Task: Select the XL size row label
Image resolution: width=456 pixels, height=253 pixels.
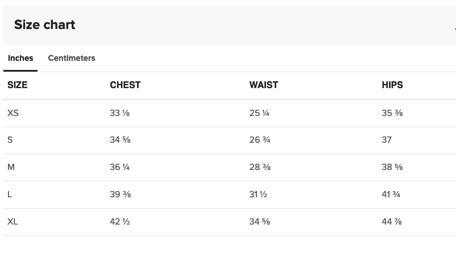Action: (x=13, y=222)
